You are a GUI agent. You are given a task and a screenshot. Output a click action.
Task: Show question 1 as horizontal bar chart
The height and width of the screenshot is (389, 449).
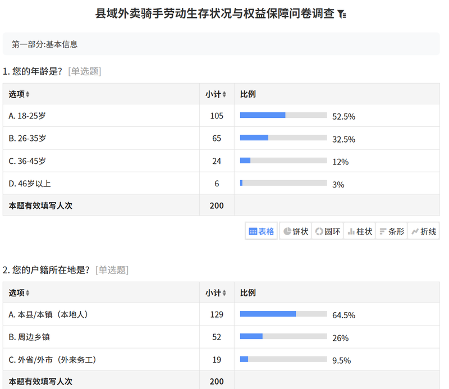point(392,231)
